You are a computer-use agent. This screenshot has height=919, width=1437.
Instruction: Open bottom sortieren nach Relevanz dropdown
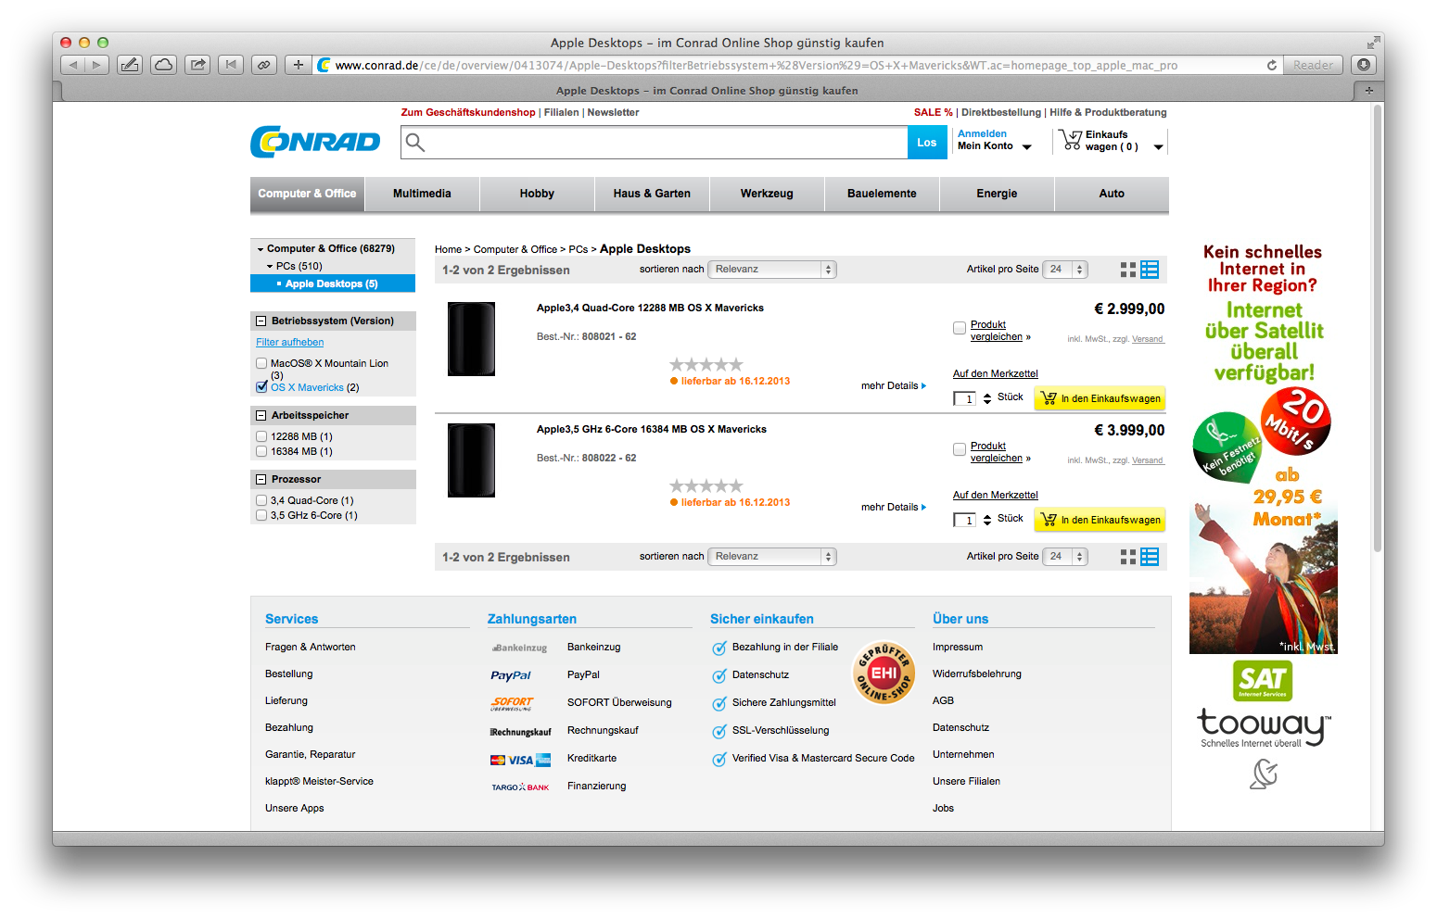click(772, 557)
